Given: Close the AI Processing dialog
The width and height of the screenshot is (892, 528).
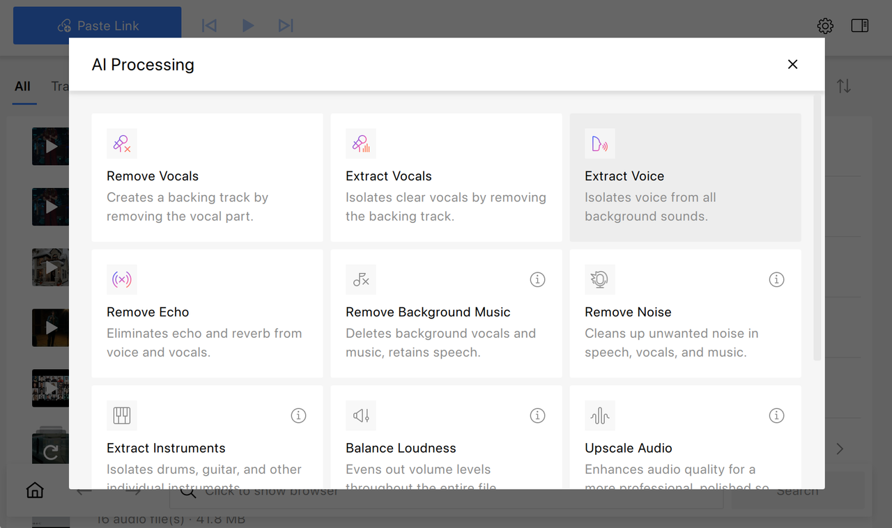Looking at the screenshot, I should (792, 64).
